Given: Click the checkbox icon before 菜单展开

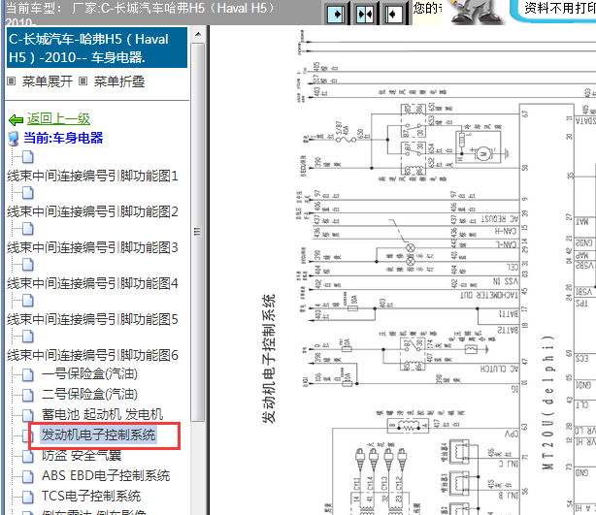Looking at the screenshot, I should 12,81.
